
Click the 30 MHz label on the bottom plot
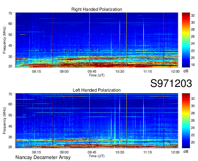(x=10, y=137)
